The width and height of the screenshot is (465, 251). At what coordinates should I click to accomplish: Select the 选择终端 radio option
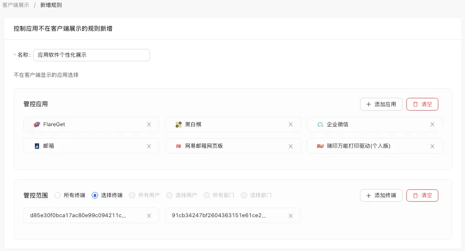tap(95, 195)
